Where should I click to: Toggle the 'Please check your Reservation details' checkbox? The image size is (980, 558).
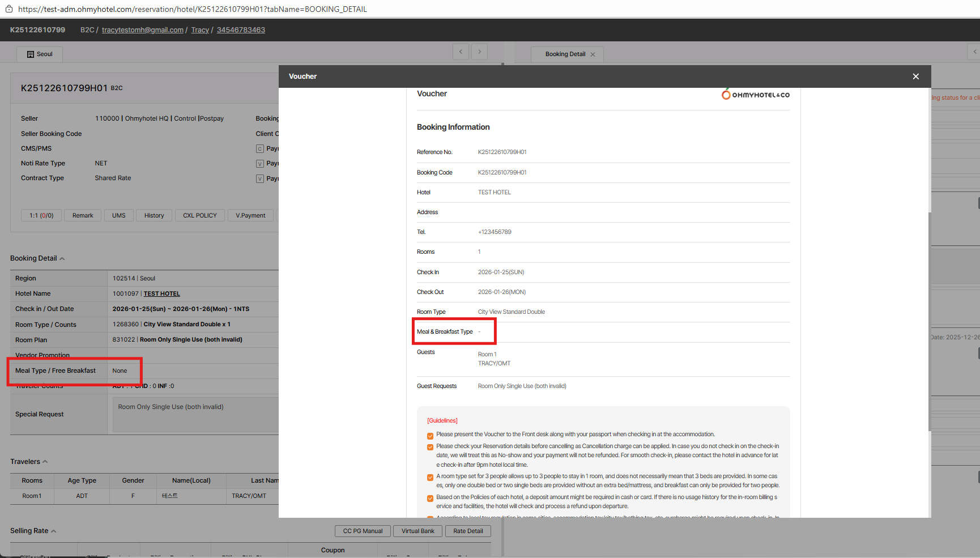tap(430, 447)
